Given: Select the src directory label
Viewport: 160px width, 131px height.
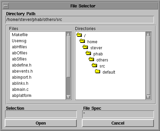Looking at the screenshot, I should pos(102,66).
